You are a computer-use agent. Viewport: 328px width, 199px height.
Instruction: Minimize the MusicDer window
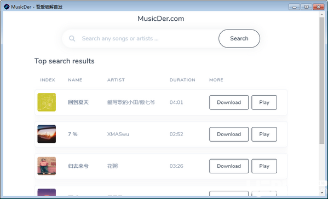[294, 7]
